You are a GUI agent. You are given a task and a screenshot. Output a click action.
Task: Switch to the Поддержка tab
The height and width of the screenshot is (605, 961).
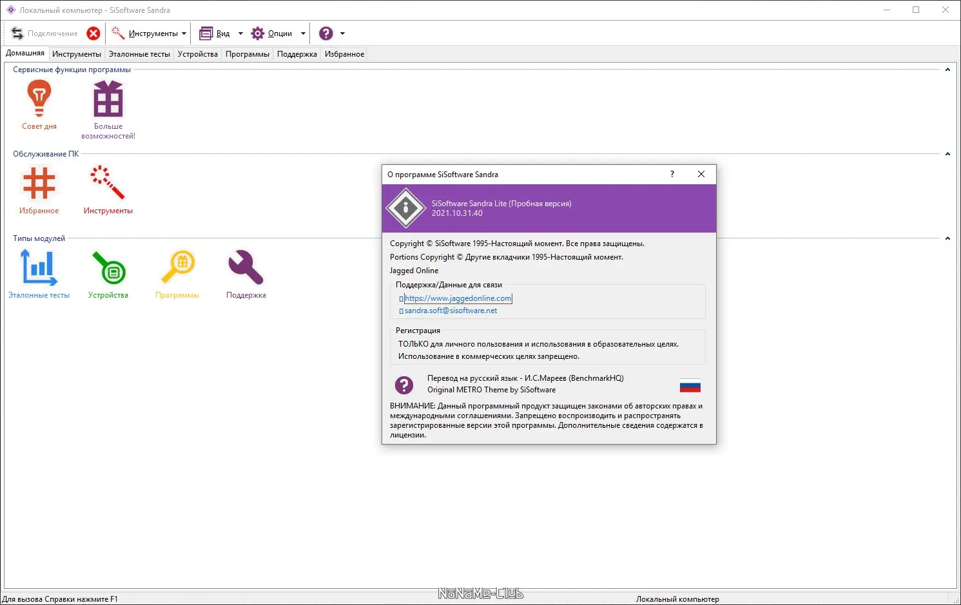coord(297,54)
